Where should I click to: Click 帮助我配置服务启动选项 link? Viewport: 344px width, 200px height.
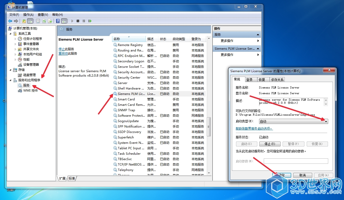tap(254, 129)
